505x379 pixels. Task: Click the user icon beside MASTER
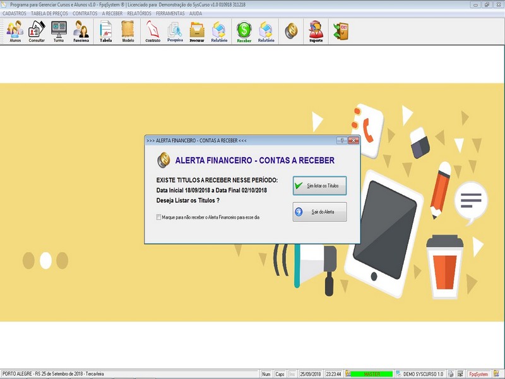[x=348, y=374]
